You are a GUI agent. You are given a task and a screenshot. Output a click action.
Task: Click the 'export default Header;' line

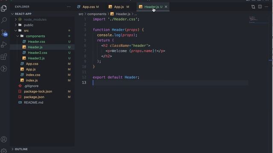(116, 77)
